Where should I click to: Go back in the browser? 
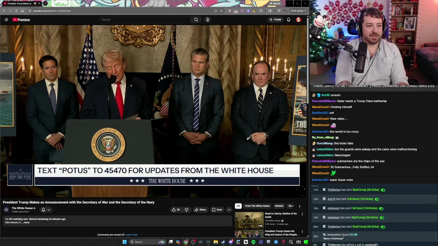tap(4, 11)
